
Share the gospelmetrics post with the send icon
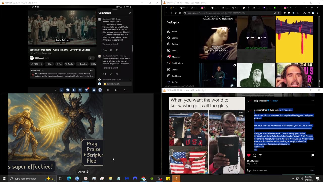[260, 155]
